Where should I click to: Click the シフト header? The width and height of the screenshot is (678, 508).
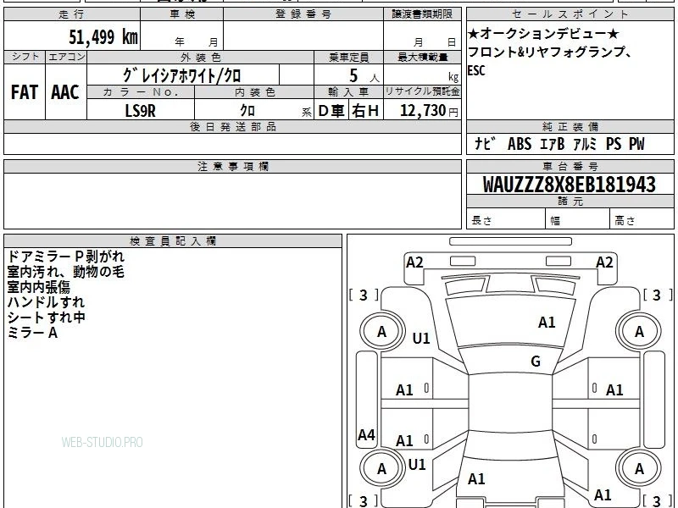[x=25, y=57]
